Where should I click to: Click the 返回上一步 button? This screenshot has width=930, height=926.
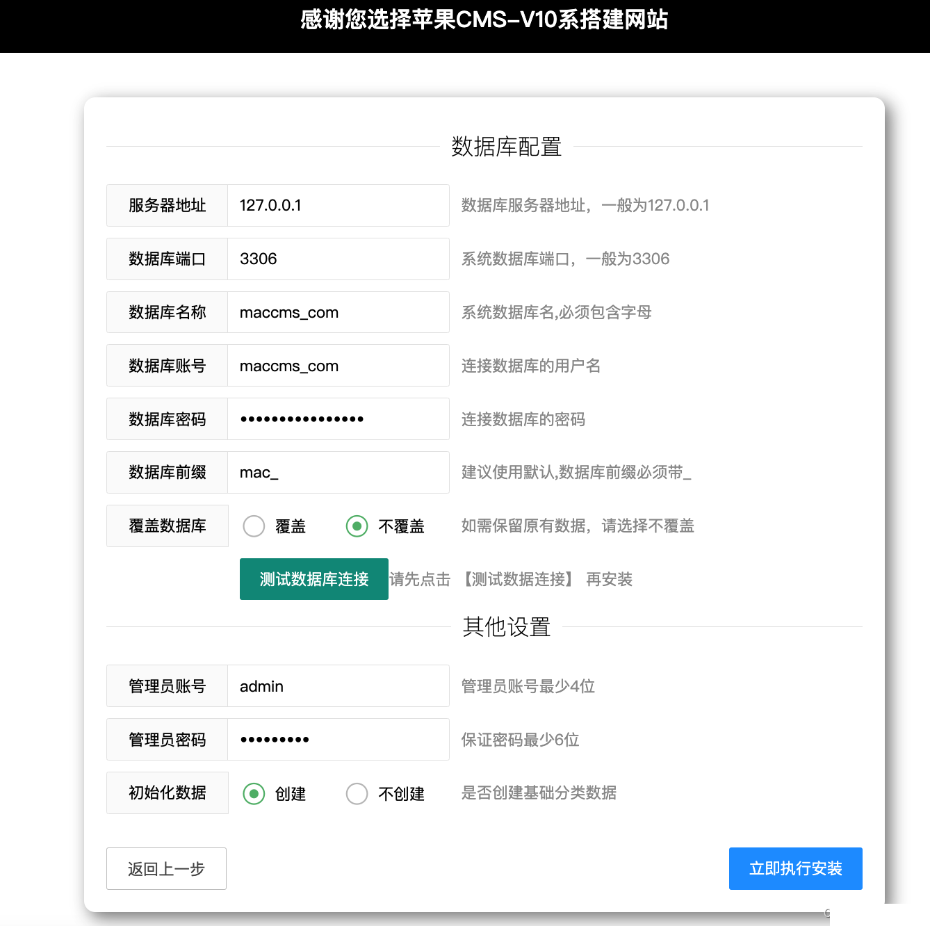coord(166,868)
